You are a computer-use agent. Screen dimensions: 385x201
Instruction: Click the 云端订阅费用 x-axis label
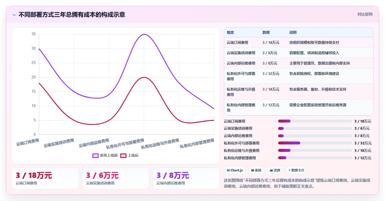coord(28,142)
